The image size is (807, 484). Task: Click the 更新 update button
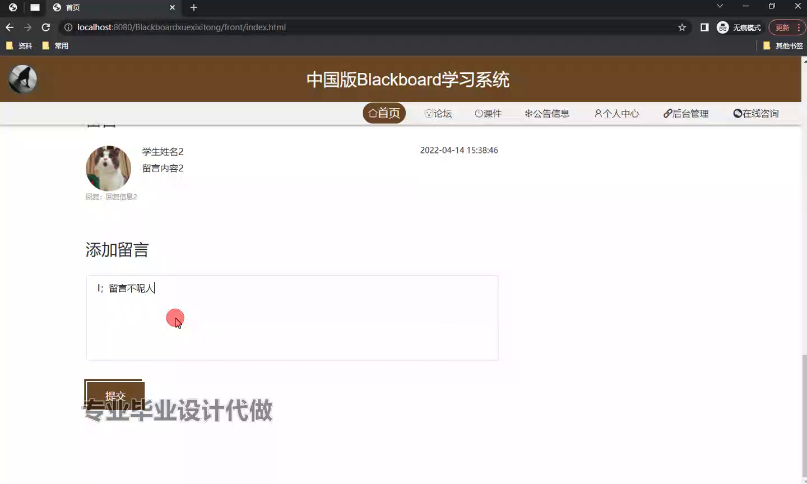point(782,27)
